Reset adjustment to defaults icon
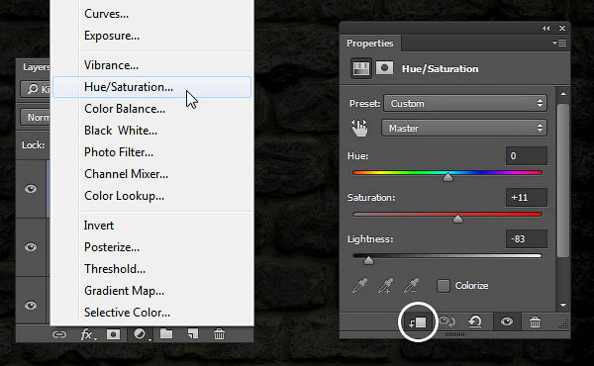 tap(475, 321)
